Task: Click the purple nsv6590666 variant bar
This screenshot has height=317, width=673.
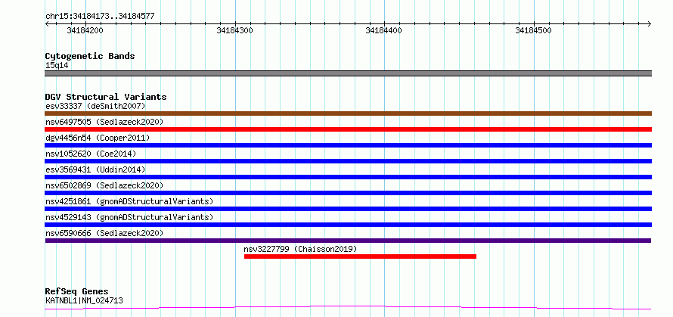Action: 349,241
